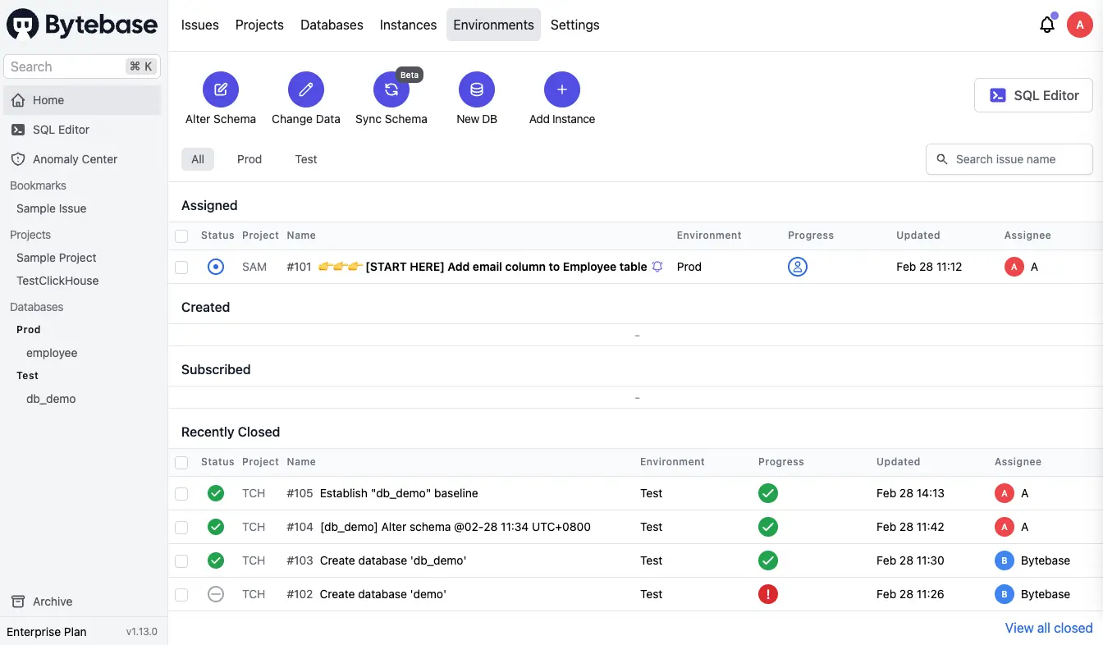The height and width of the screenshot is (645, 1103).
Task: Tick the select-all checkbox in Assigned table
Action: tap(181, 236)
